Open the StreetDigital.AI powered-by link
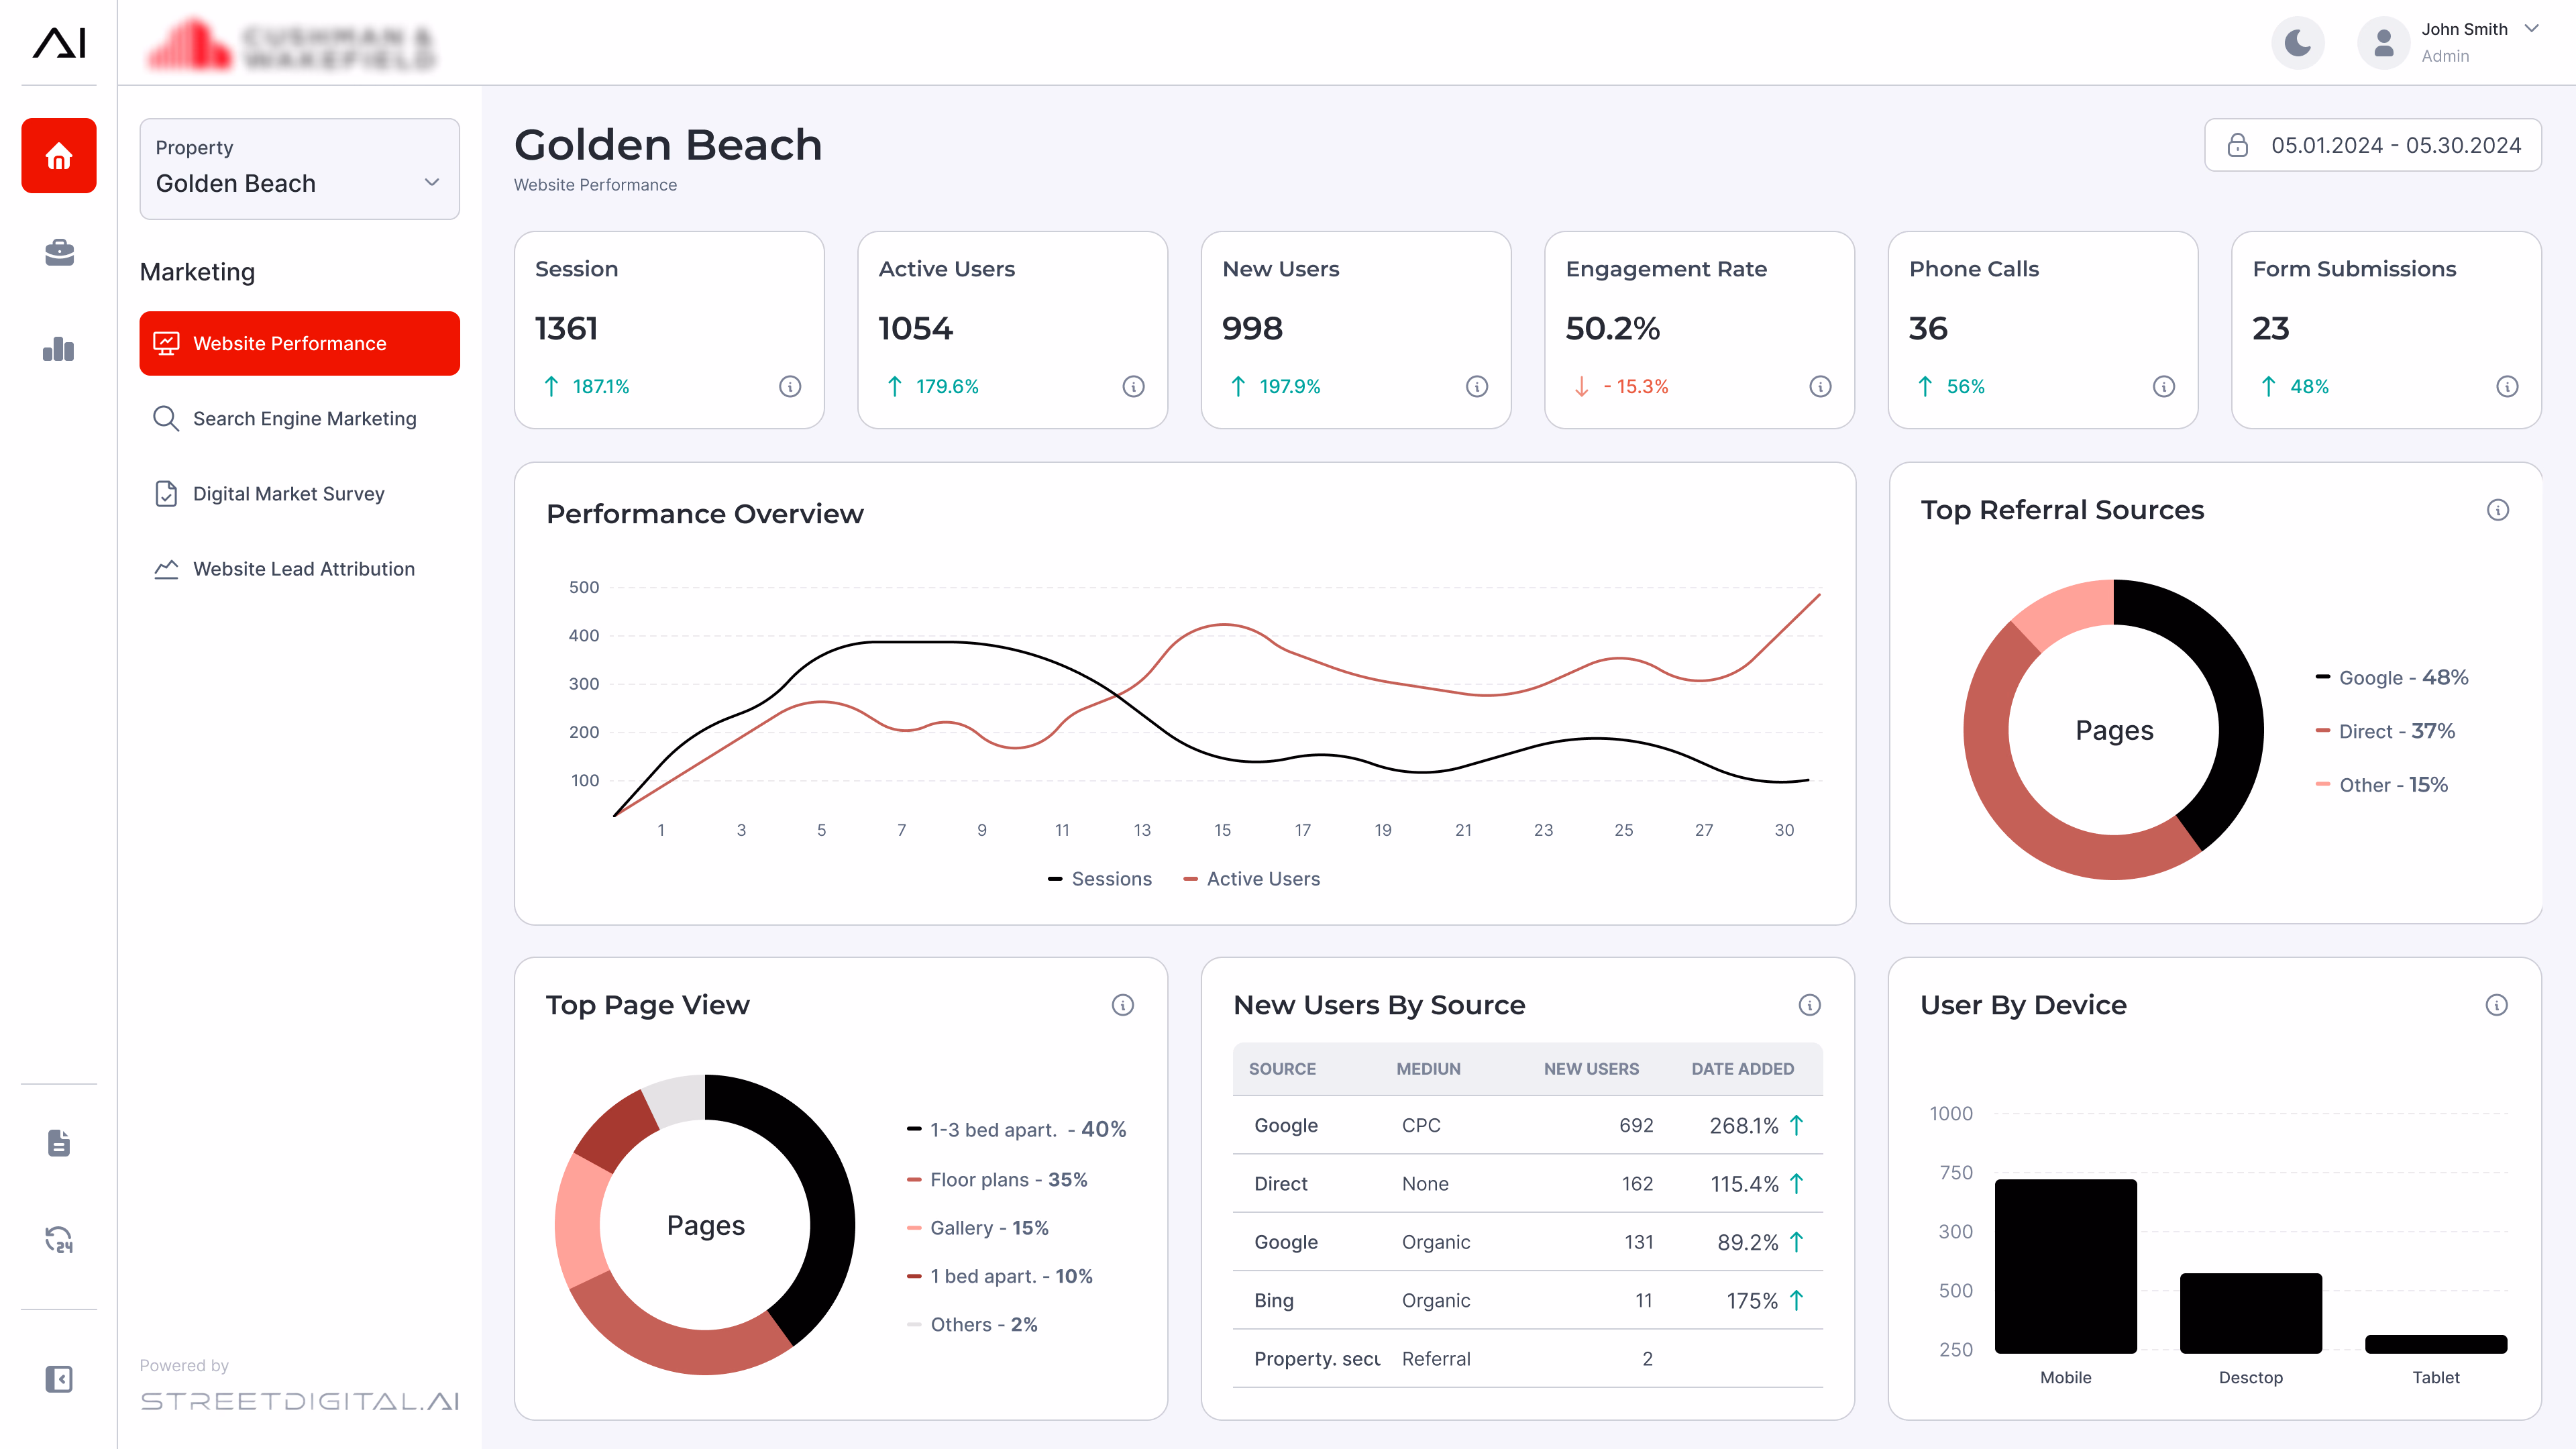Image resolution: width=2576 pixels, height=1449 pixels. [x=300, y=1401]
